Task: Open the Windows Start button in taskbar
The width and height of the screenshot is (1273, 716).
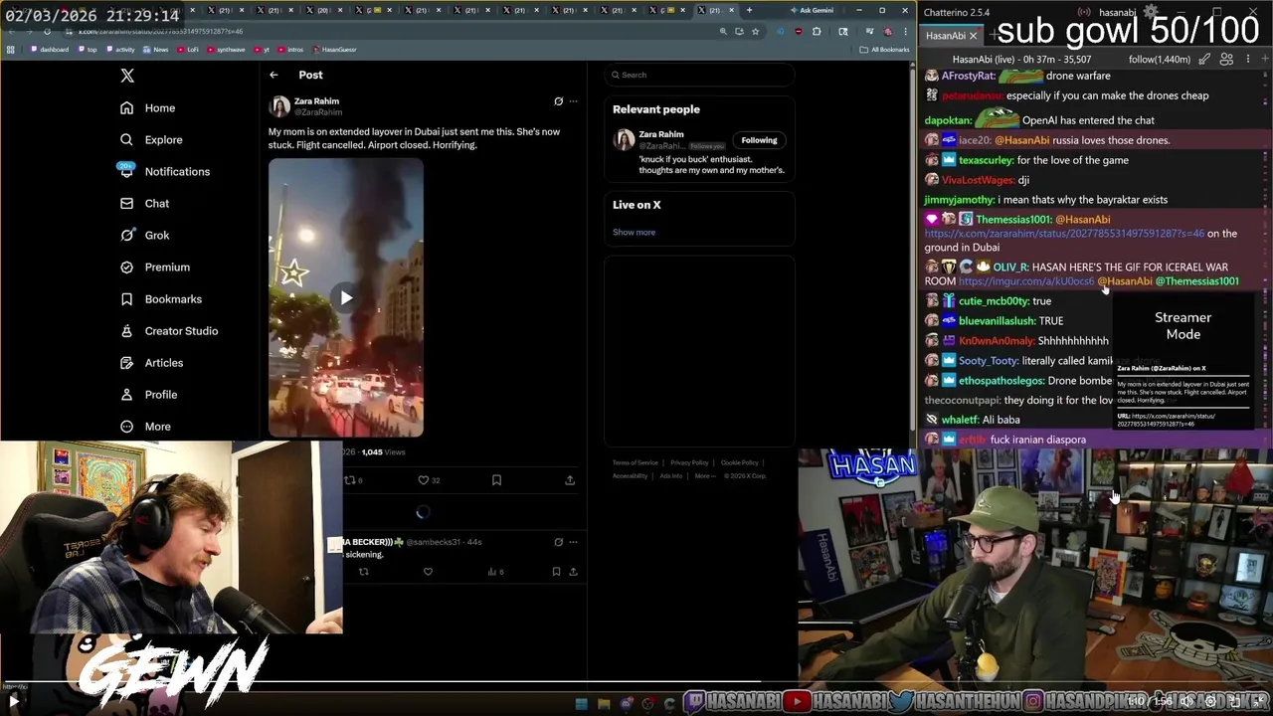Action: coord(582,704)
